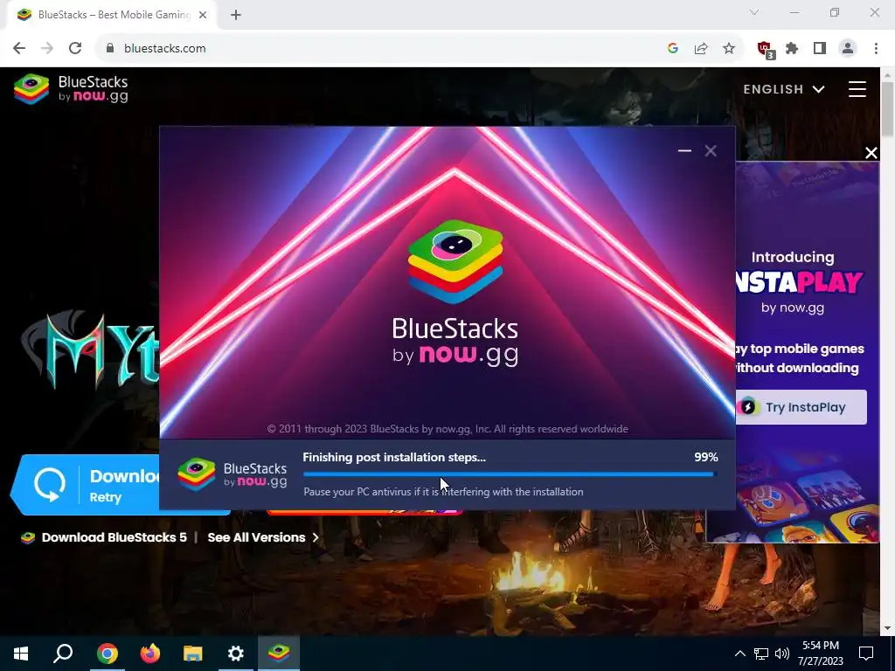Open File Explorer from the taskbar
Screen dimensions: 895x671
[x=193, y=654]
